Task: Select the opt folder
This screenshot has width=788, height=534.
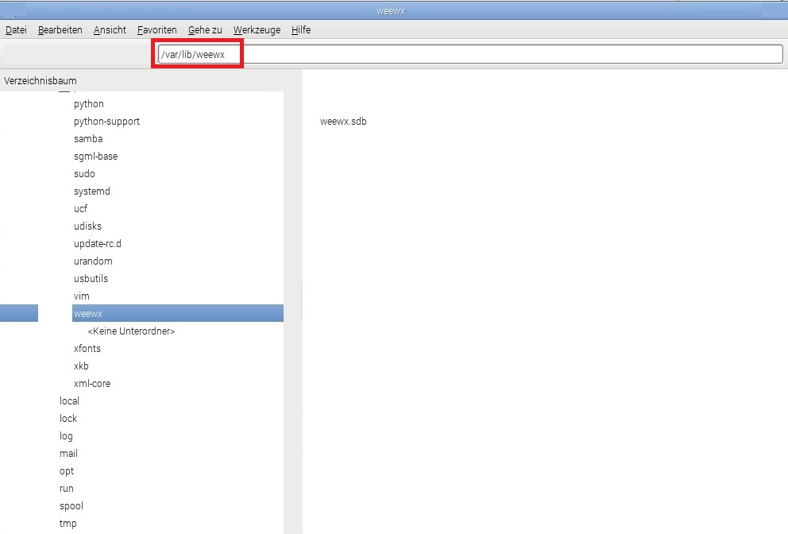Action: point(67,471)
